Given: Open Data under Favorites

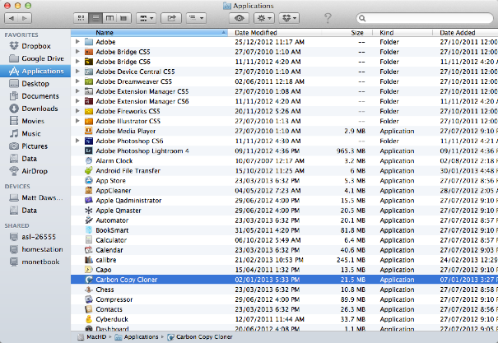Looking at the screenshot, I should click(x=35, y=159).
